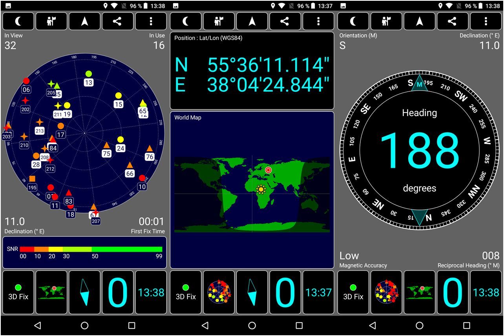
Task: Tap share icon on the compass heading screen
Action: 453,21
